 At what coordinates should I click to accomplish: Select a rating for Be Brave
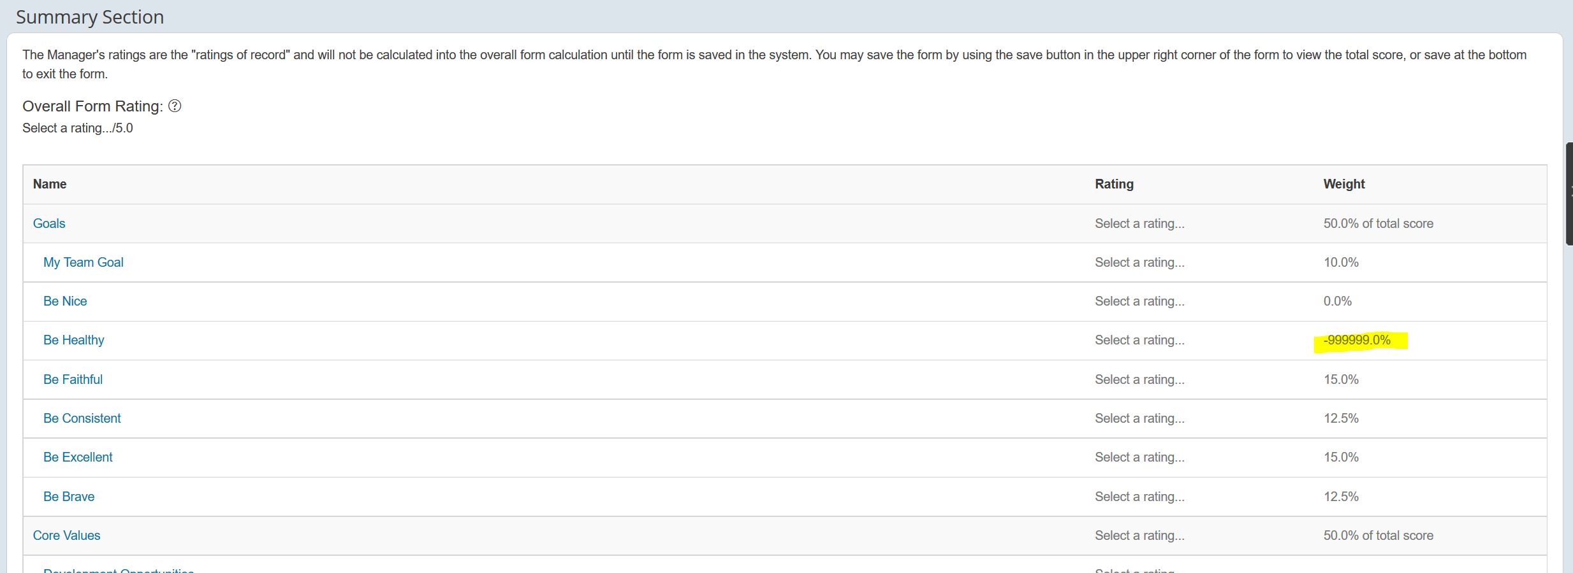[x=1139, y=497]
